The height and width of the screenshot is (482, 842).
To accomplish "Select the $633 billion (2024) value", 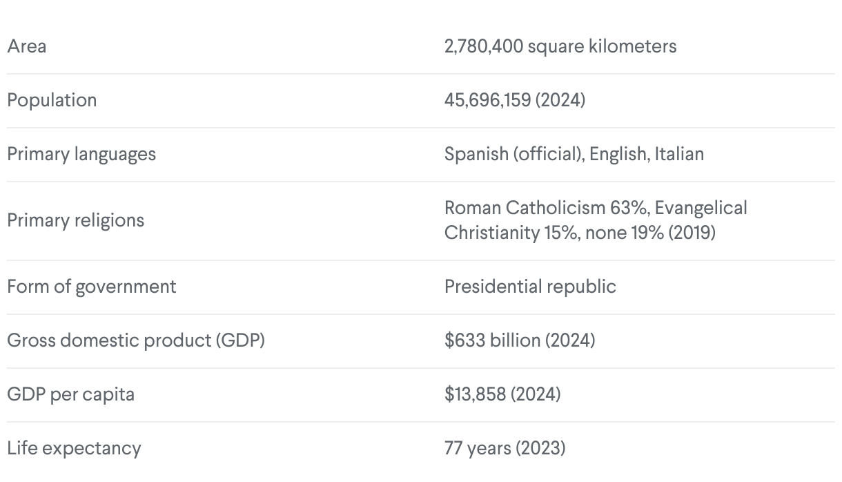I will click(x=519, y=340).
